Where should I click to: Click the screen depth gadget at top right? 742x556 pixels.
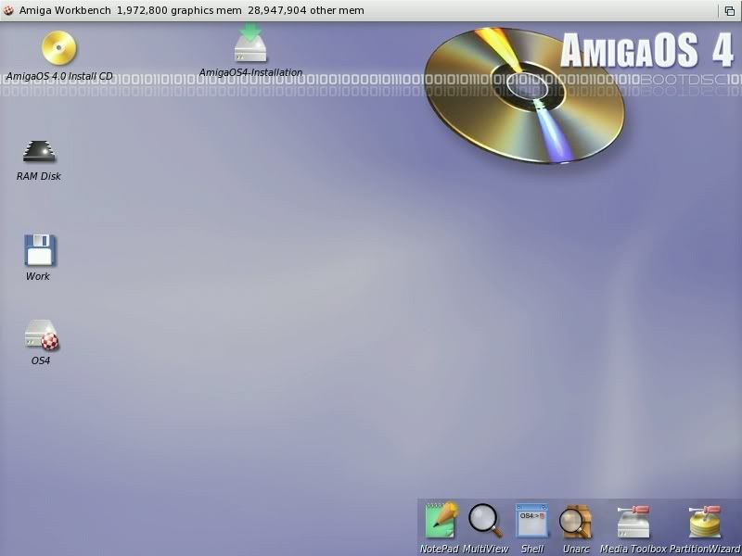tap(730, 10)
